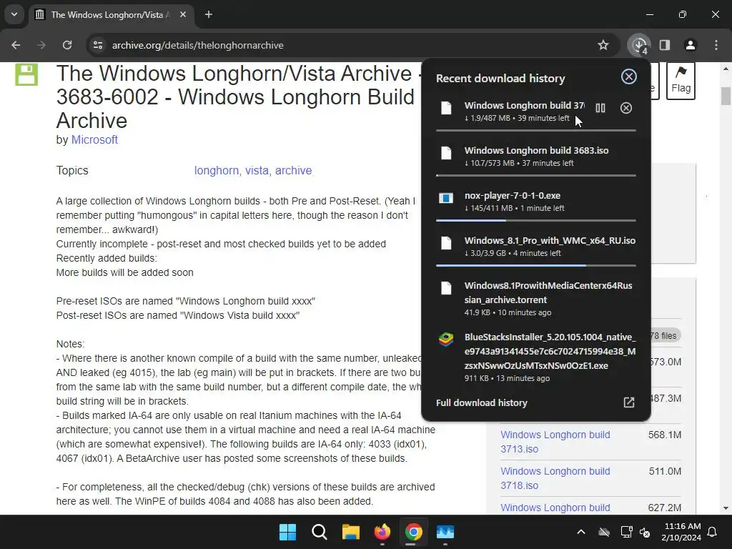
Task: Open the vista topic link
Action: 257,170
